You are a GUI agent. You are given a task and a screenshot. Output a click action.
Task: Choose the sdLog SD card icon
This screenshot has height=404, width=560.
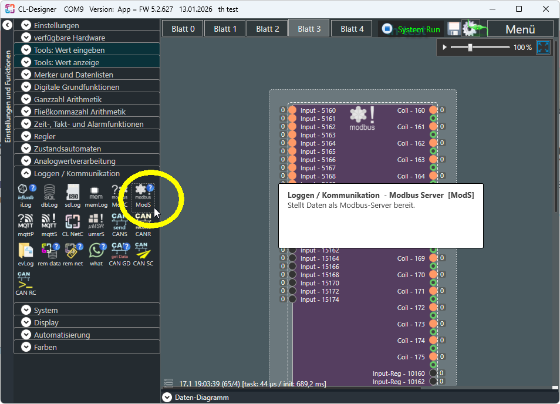point(73,192)
